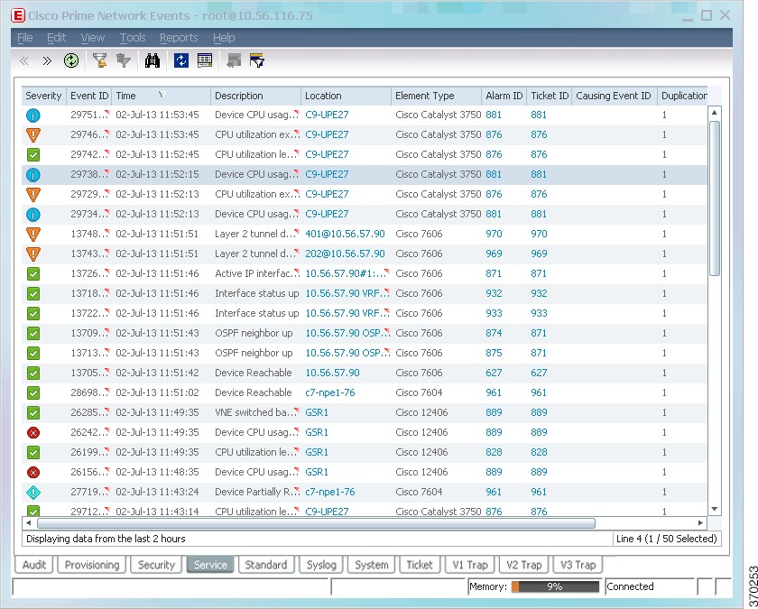The width and height of the screenshot is (758, 609).
Task: Switch to the Provisioning tab
Action: (x=92, y=565)
